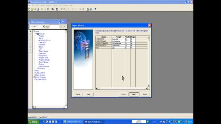The image size is (221, 124).
Task: Select Visual Attributes in the tree
Action: pos(44,66)
